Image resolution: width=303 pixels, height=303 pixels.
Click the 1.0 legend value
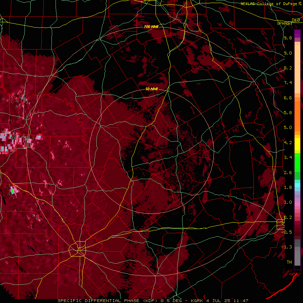tap(288, 202)
